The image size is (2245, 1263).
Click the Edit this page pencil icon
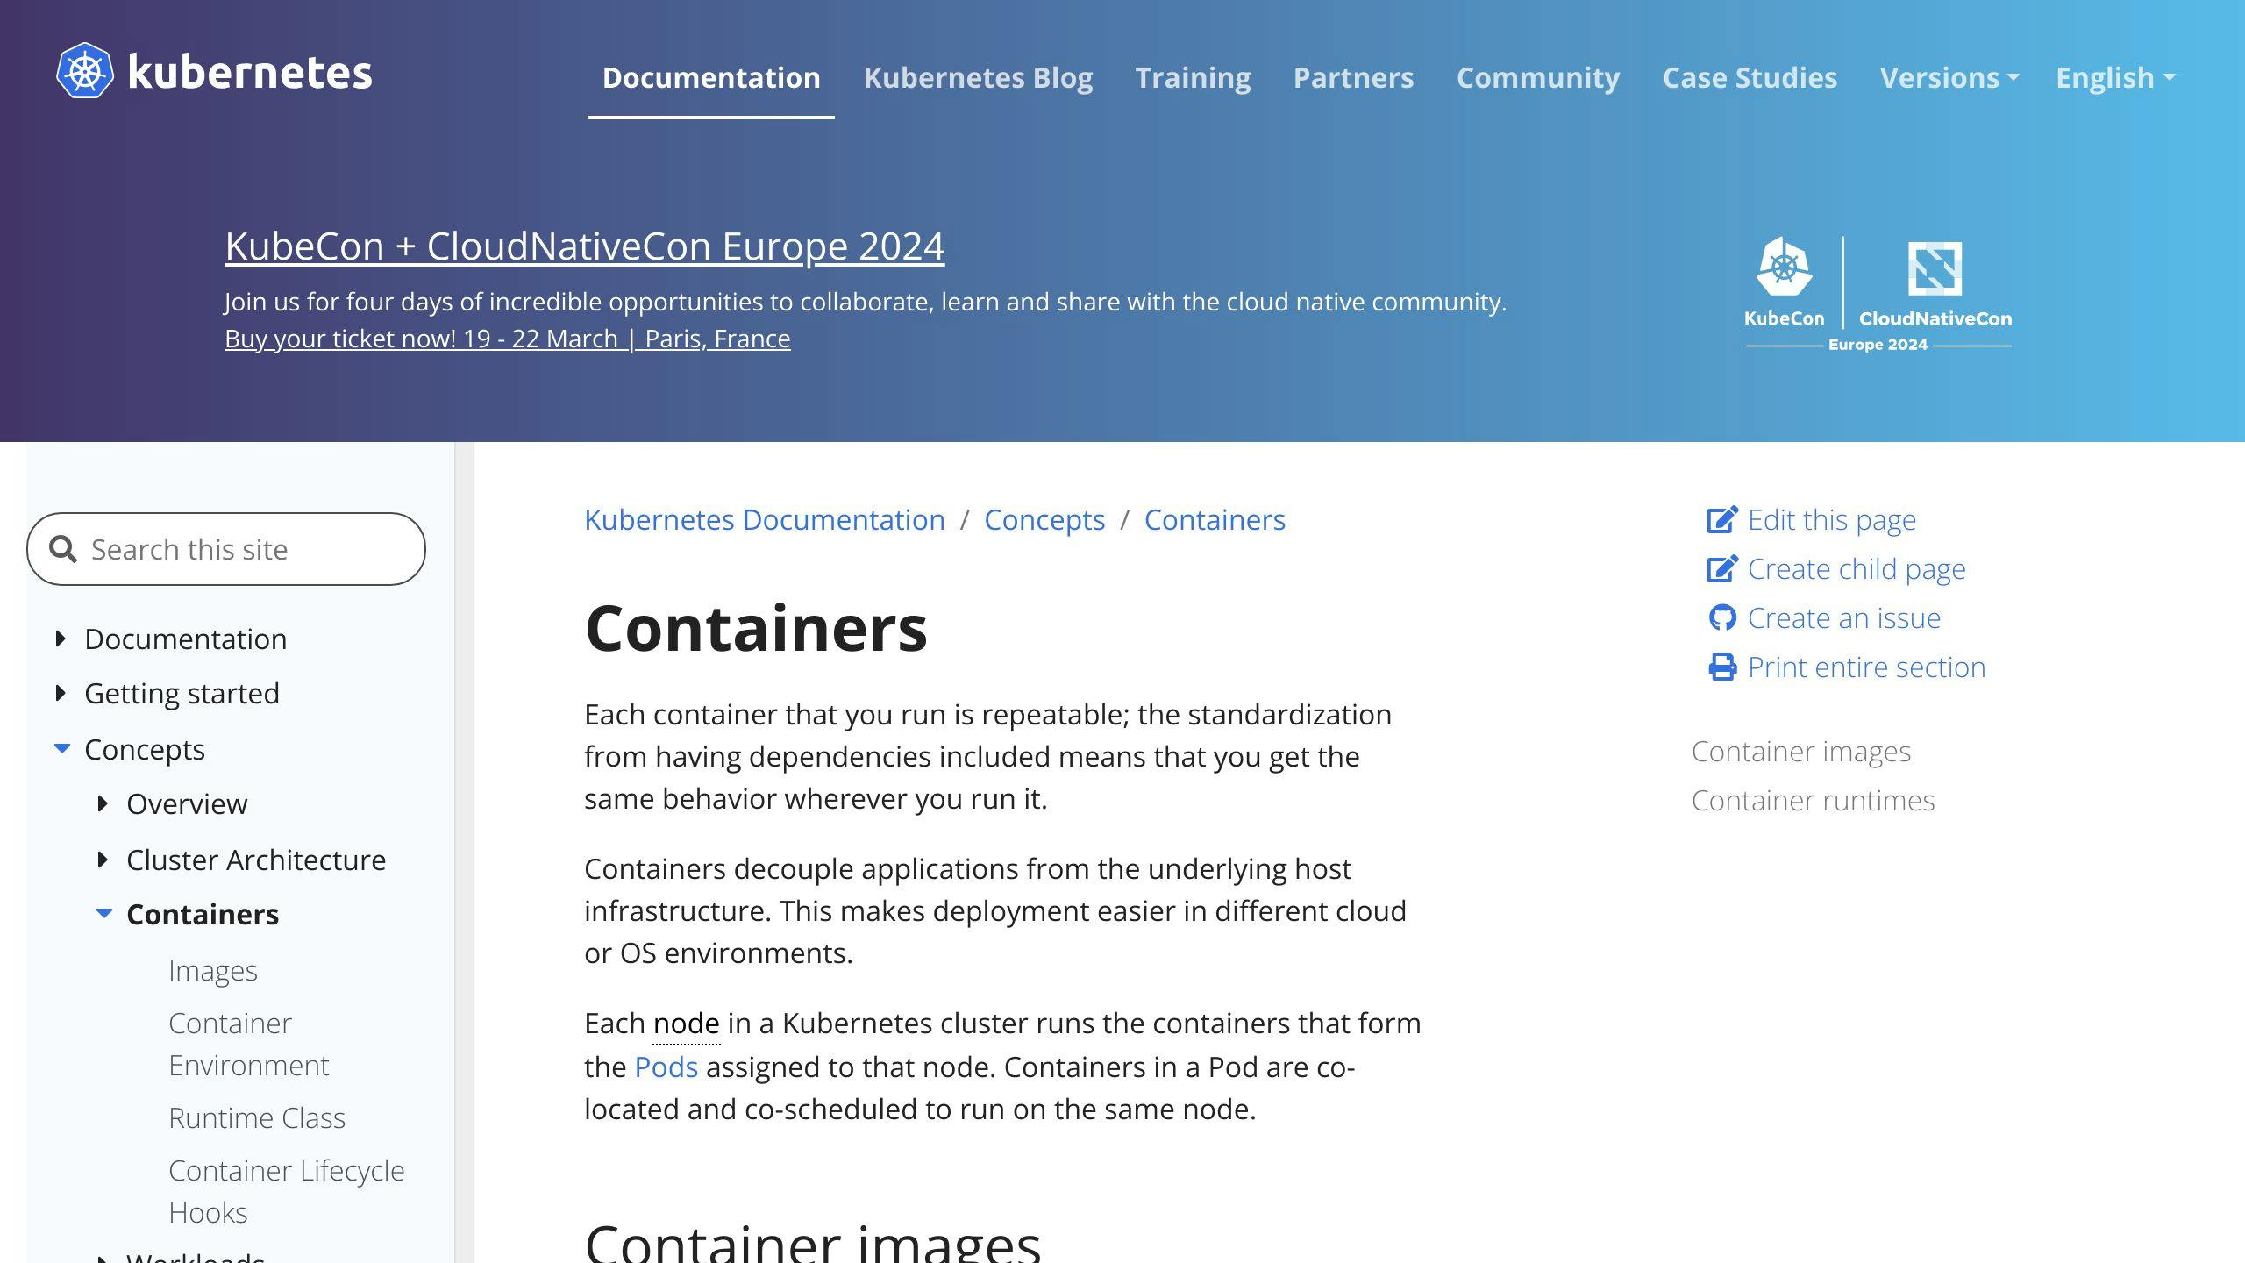1721,519
